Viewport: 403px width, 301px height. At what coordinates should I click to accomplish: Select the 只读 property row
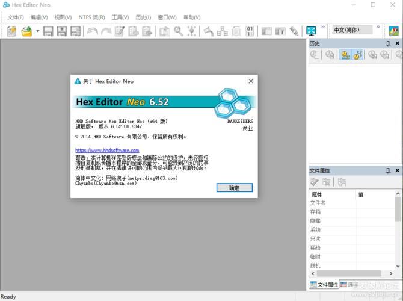click(x=352, y=239)
